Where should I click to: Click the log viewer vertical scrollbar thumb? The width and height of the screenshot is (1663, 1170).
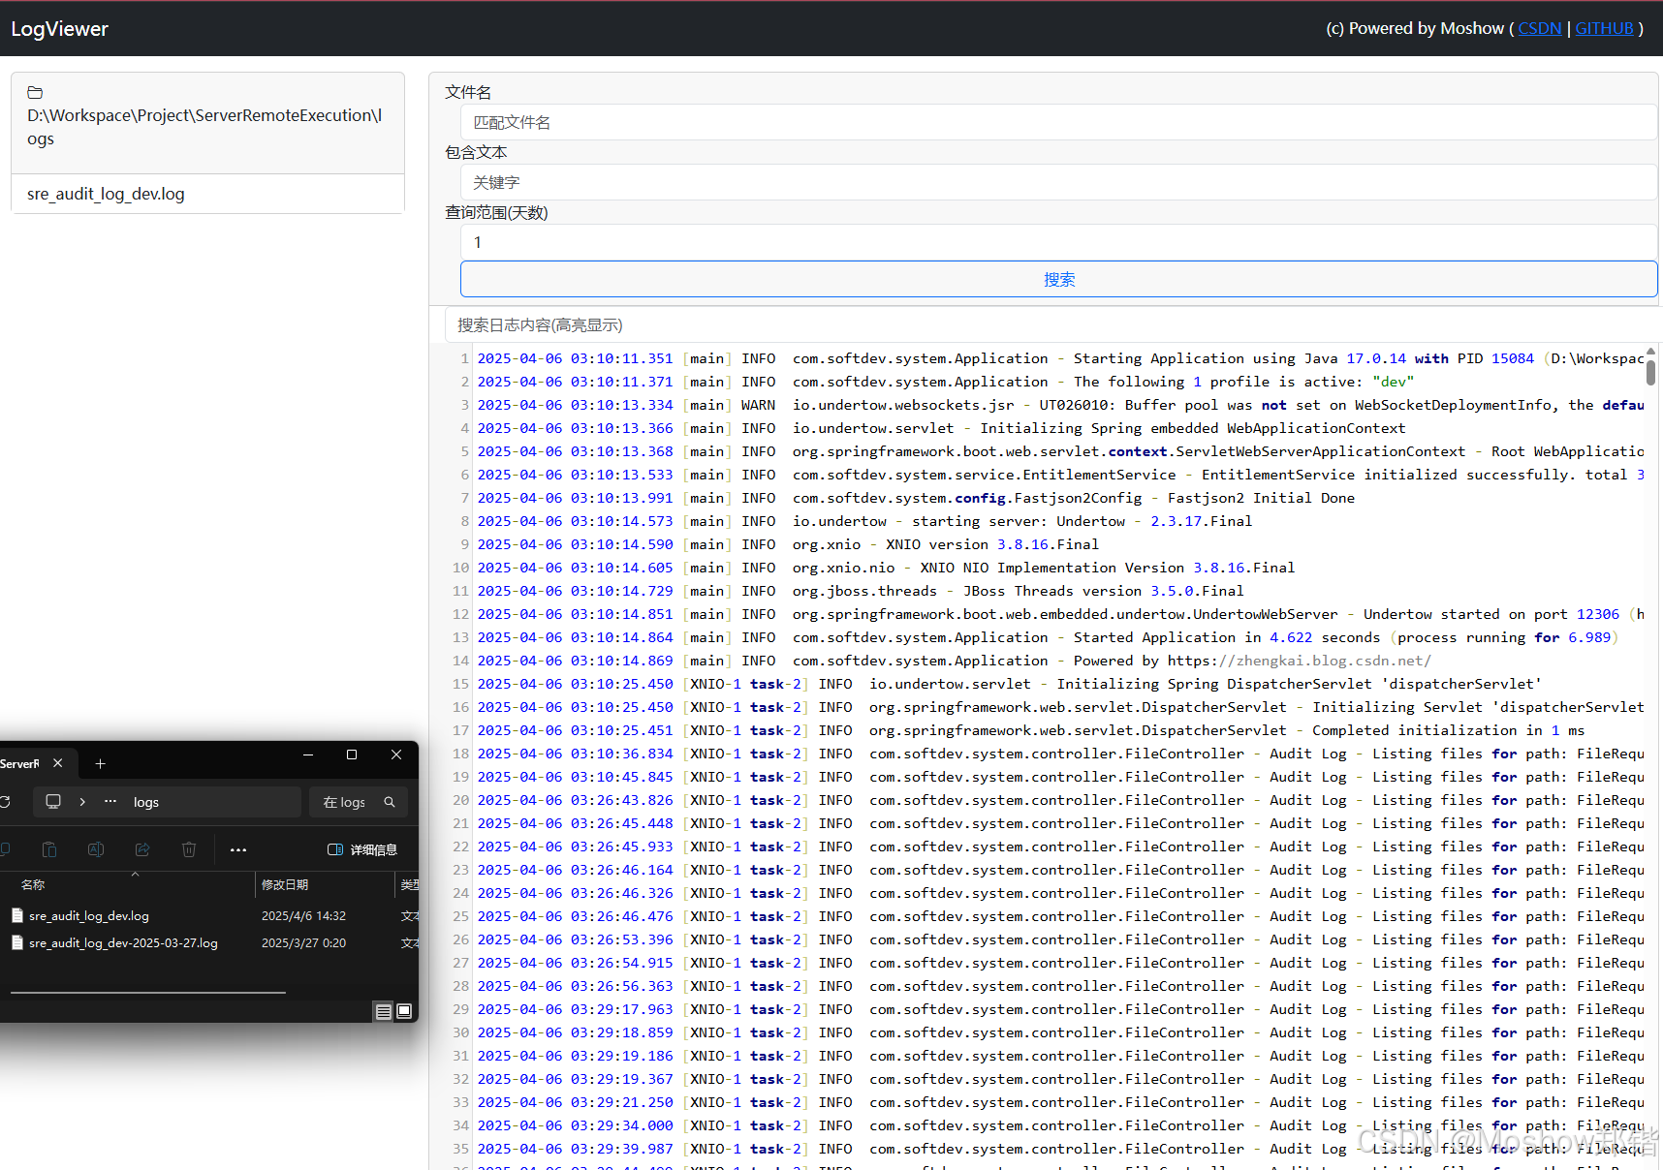tap(1650, 373)
